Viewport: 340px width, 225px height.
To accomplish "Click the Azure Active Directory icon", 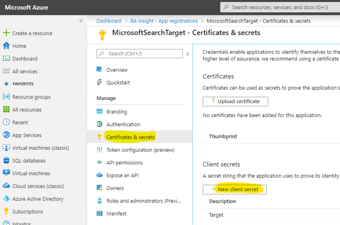I will [6, 199].
